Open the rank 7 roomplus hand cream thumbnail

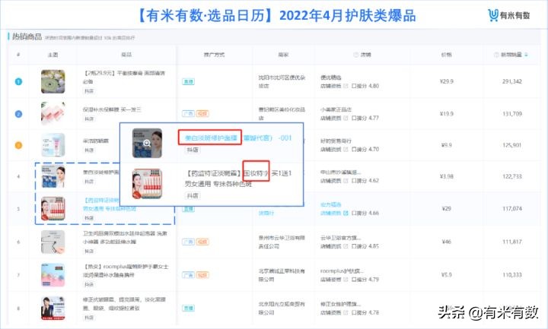53,275
